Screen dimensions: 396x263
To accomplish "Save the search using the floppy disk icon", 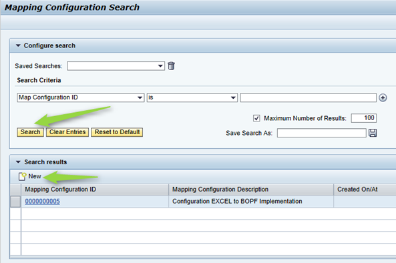I will tap(373, 133).
